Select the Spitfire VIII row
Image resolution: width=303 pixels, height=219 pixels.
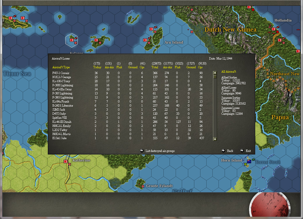point(128,118)
